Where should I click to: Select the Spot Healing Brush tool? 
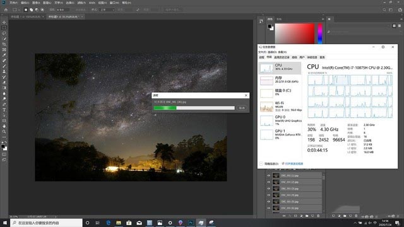4,61
